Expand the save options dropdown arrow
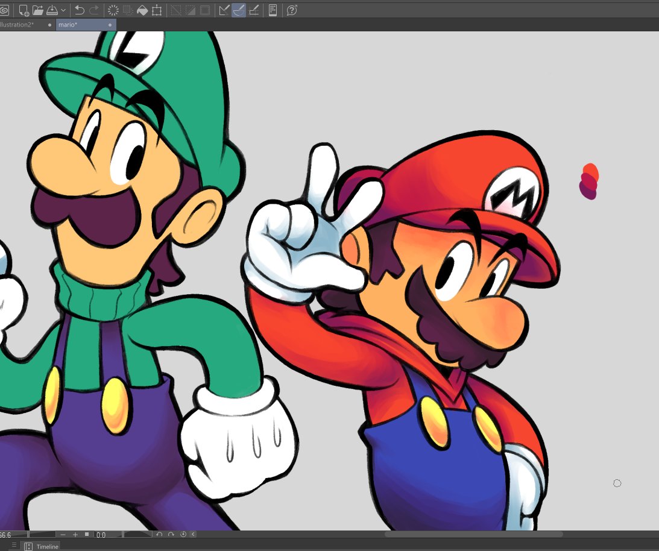Viewport: 659px width, 551px height. pyautogui.click(x=63, y=10)
